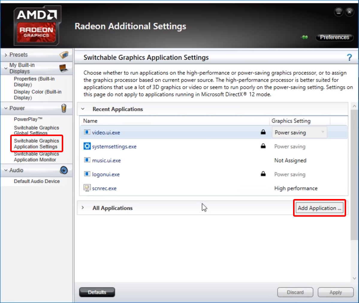The height and width of the screenshot is (303, 359).
Task: Click the logonui.exe application icon
Action: tap(87, 174)
